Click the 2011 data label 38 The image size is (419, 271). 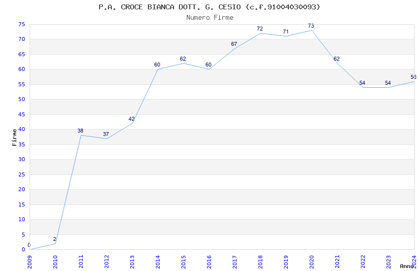click(x=80, y=131)
